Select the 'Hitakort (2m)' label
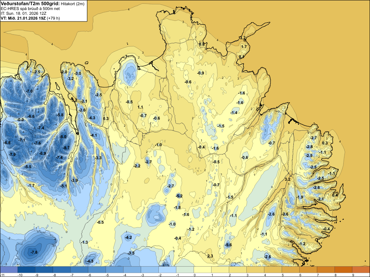This screenshot has width=370, height=277. click(x=73, y=4)
